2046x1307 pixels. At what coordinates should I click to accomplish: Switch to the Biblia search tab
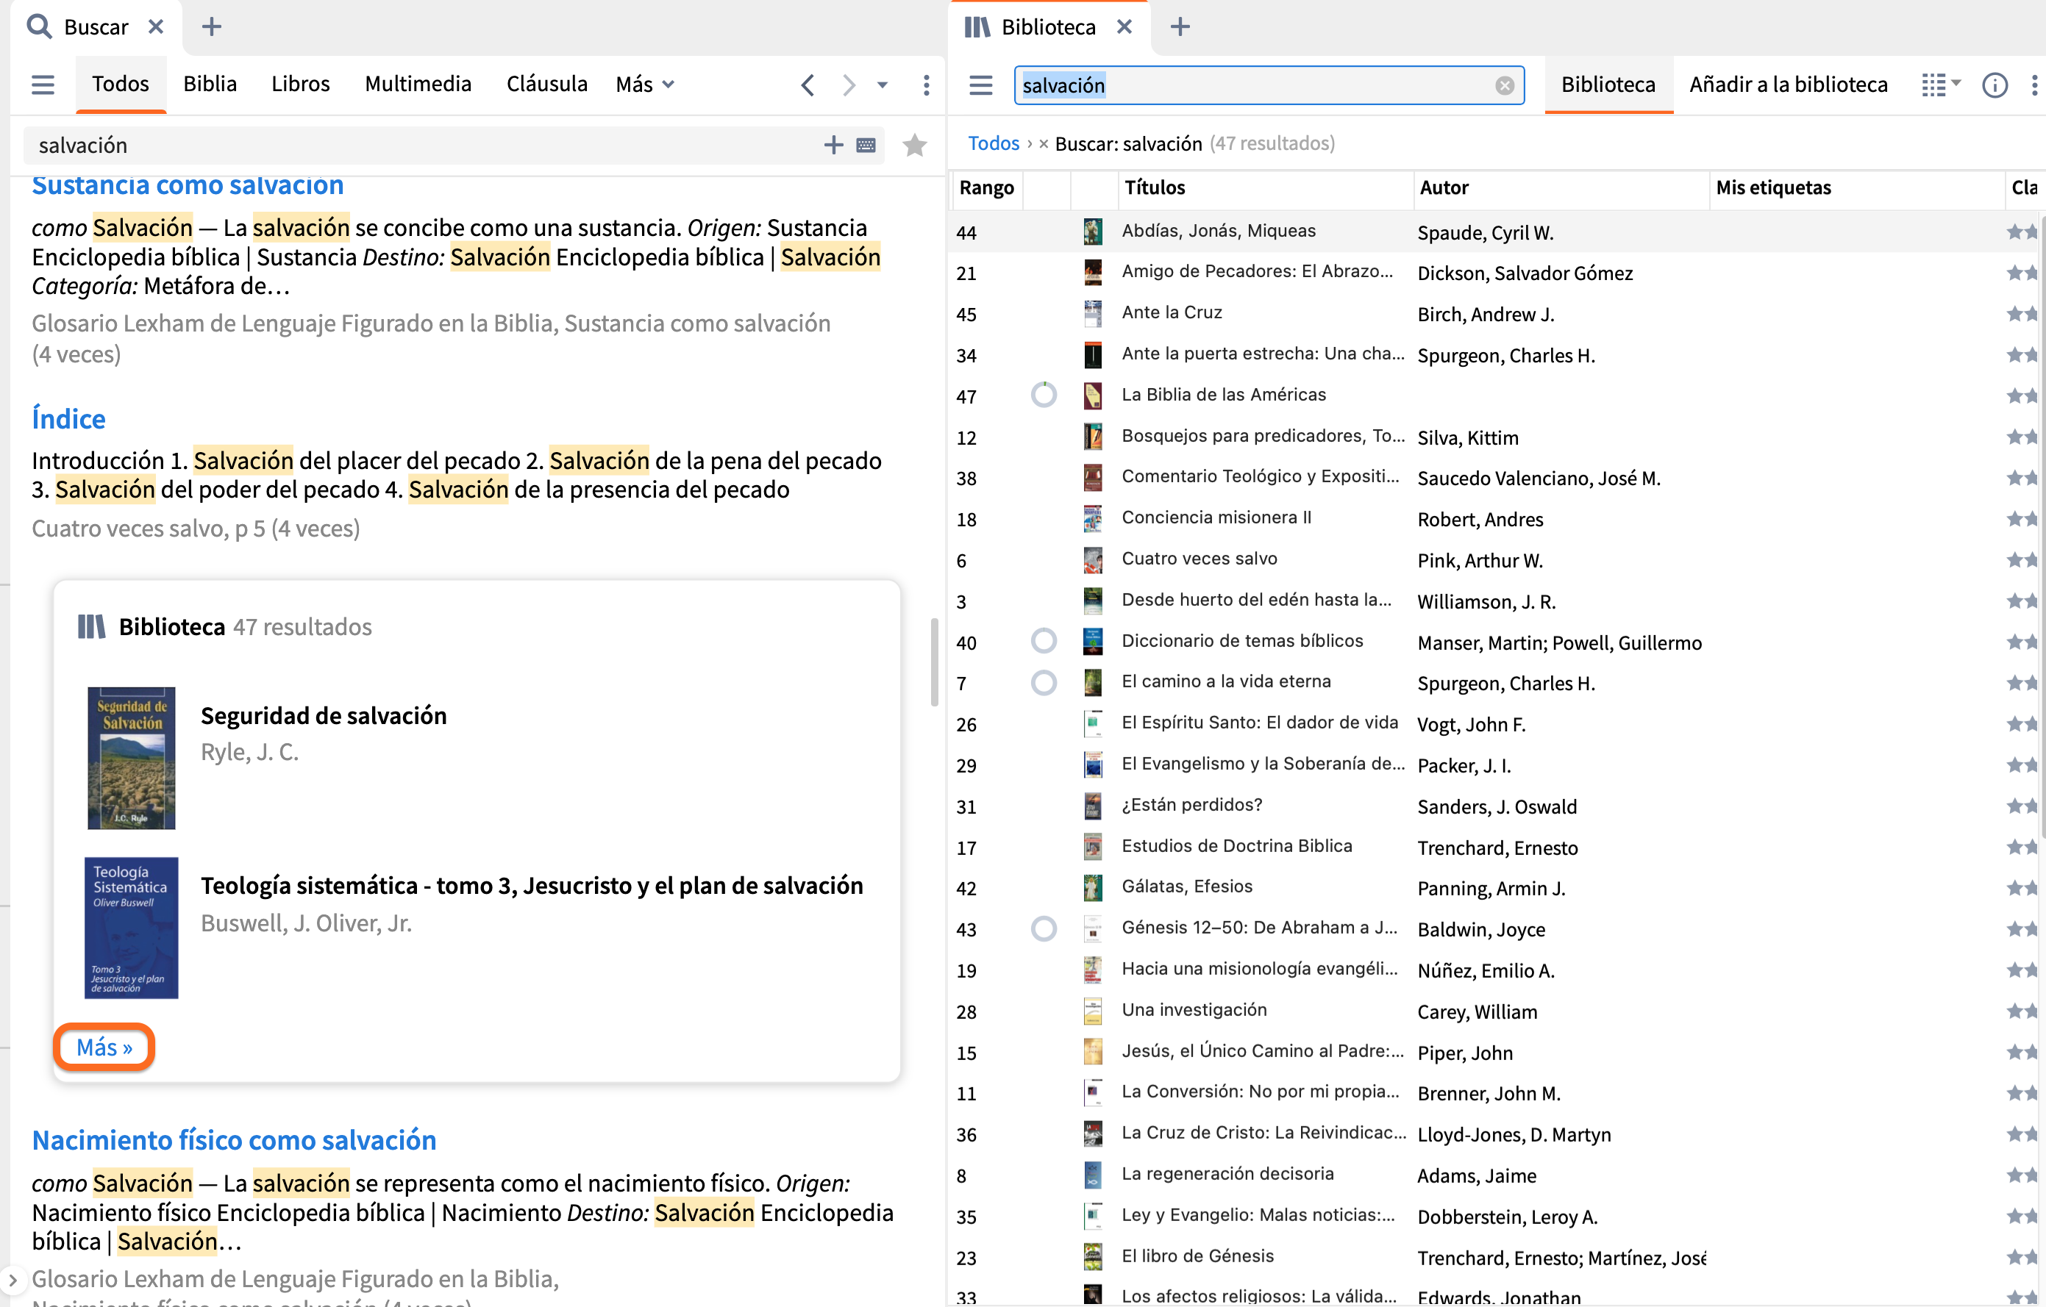click(210, 84)
